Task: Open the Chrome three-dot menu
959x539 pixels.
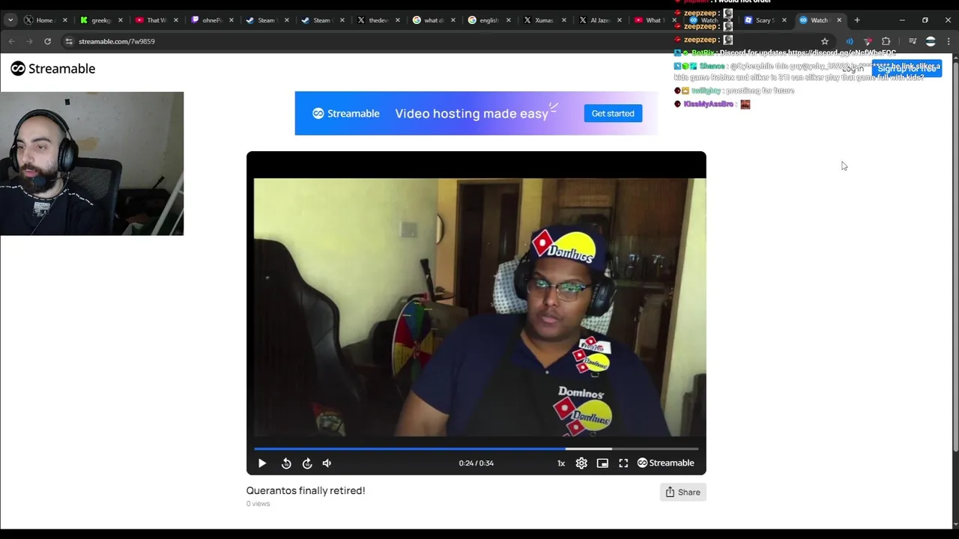Action: point(948,41)
